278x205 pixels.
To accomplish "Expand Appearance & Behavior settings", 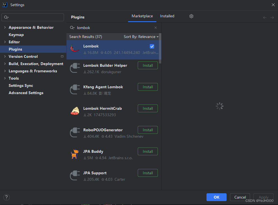I will point(5,27).
